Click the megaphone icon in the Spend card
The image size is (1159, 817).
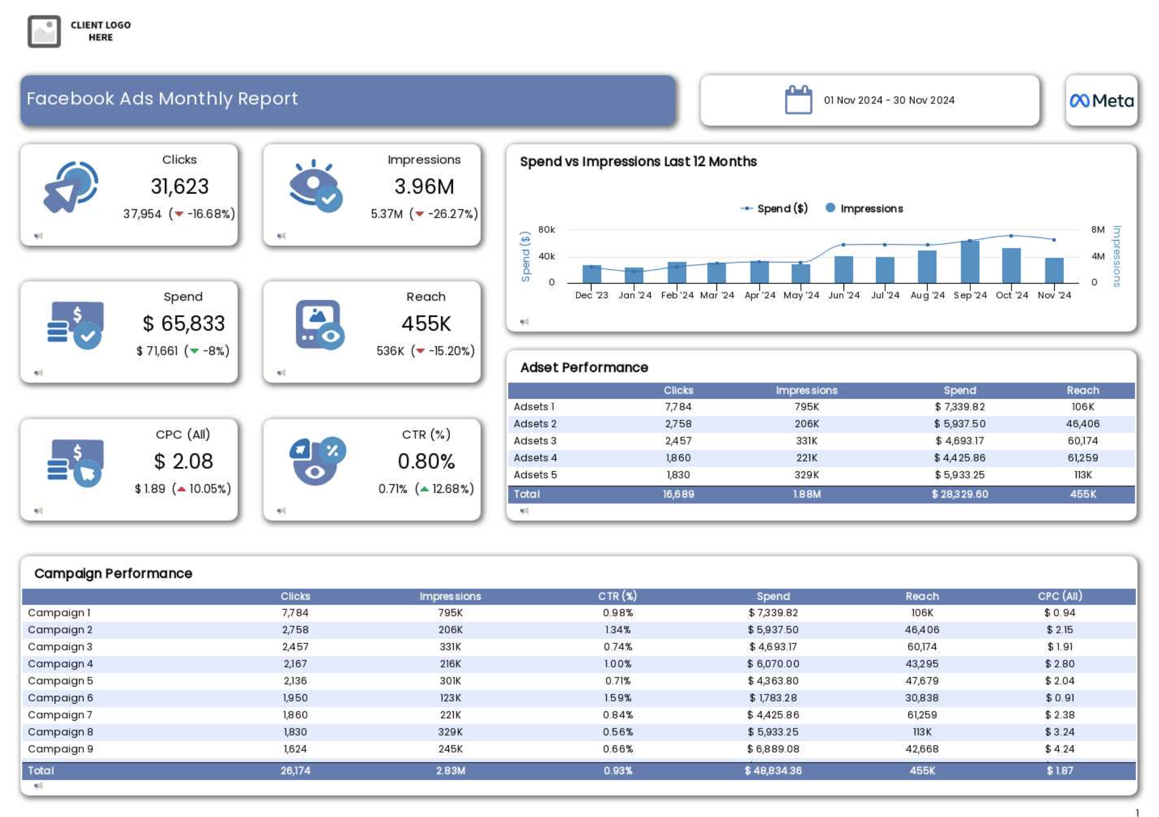click(38, 373)
